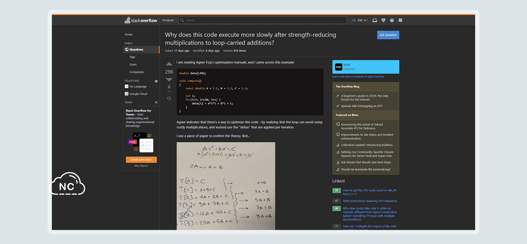Click the vote count 298
The height and width of the screenshot is (244, 527).
169,72
